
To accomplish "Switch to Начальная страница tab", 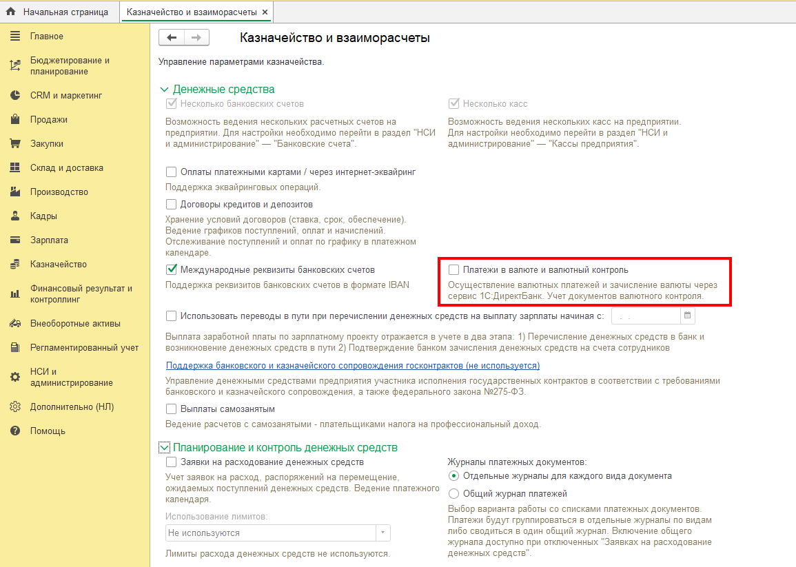I will pyautogui.click(x=60, y=12).
